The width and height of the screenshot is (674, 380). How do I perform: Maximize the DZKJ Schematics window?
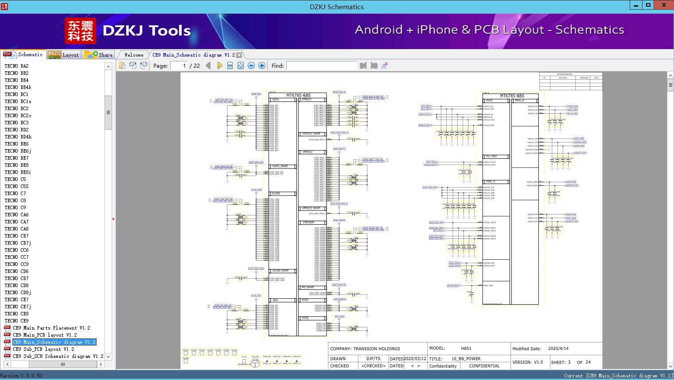(648, 5)
